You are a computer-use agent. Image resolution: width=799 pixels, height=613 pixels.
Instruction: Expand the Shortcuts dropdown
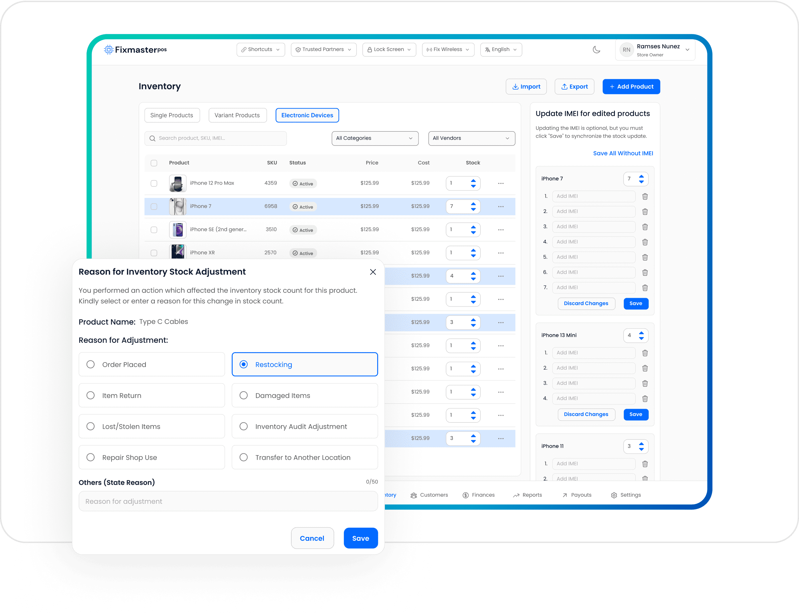[x=261, y=50]
